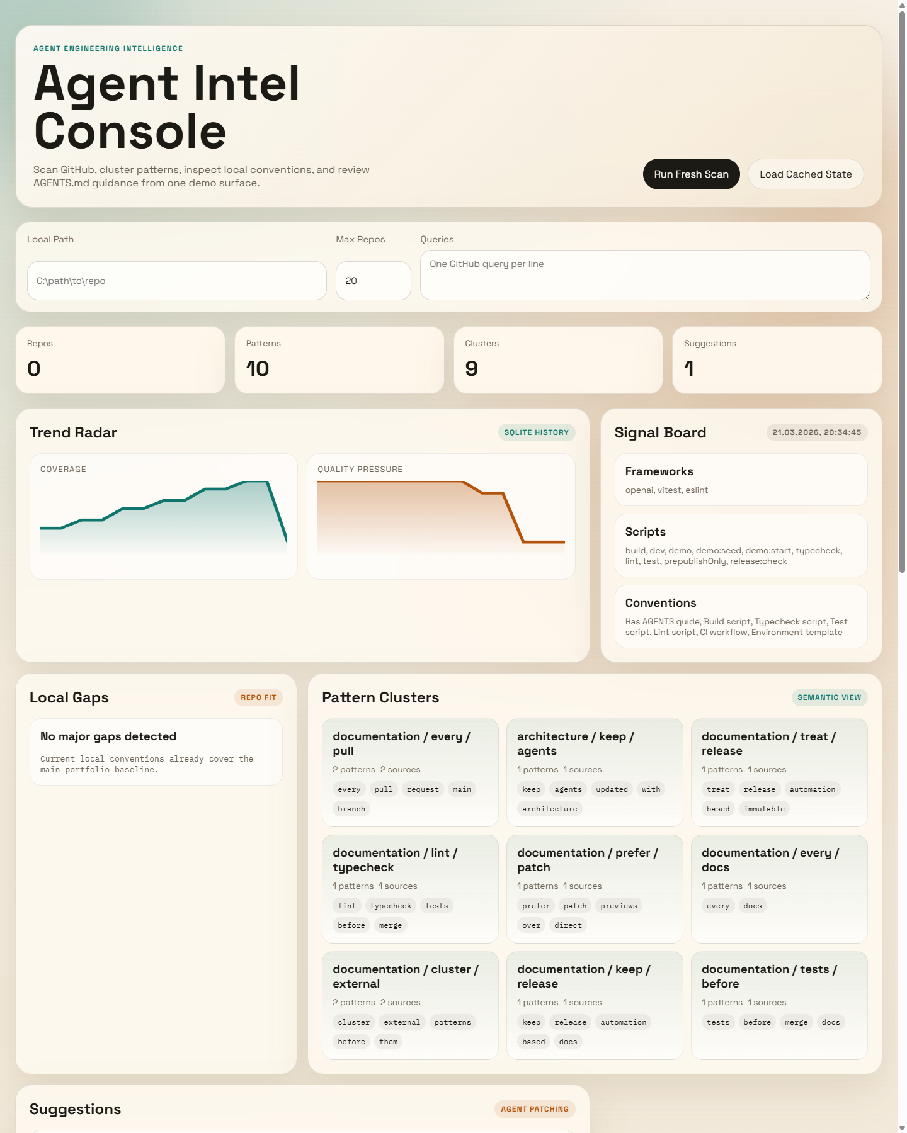This screenshot has height=1133, width=907.
Task: Click the 'previews' keyword tag
Action: coord(619,906)
